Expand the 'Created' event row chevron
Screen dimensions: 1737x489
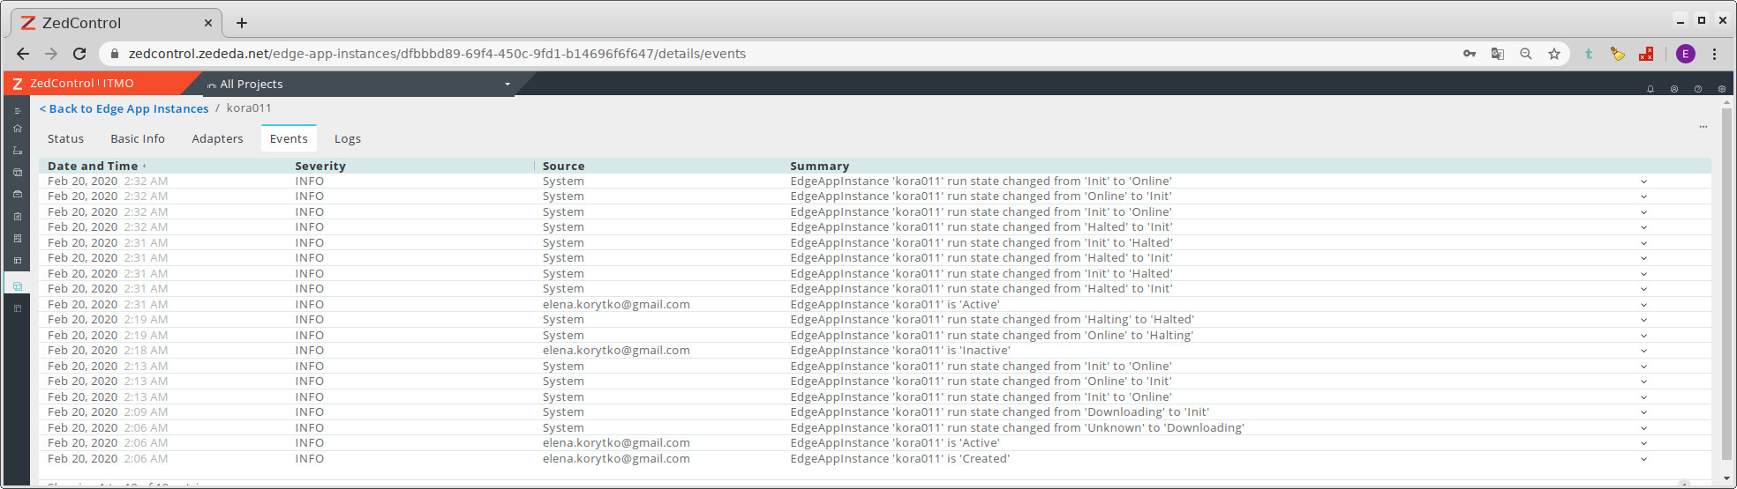click(x=1643, y=459)
